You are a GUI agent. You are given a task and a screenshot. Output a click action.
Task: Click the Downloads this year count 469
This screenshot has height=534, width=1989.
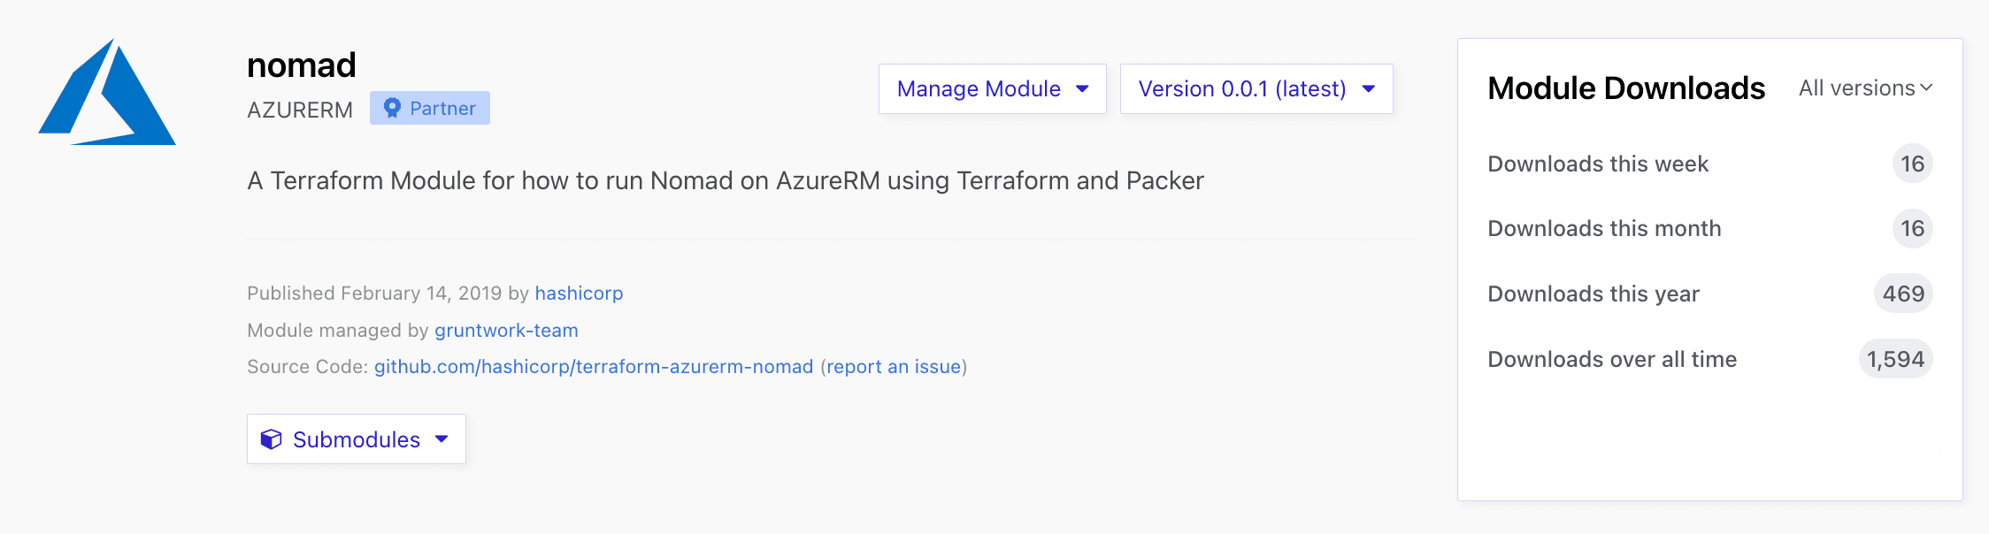click(1903, 294)
